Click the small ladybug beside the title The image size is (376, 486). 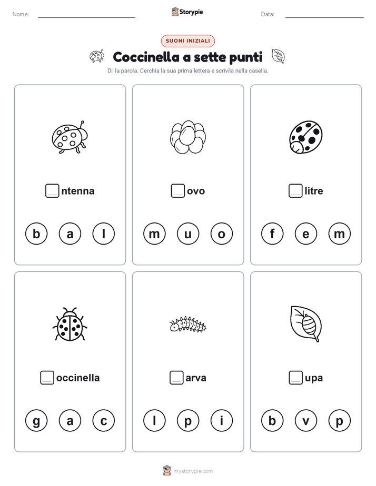(97, 56)
